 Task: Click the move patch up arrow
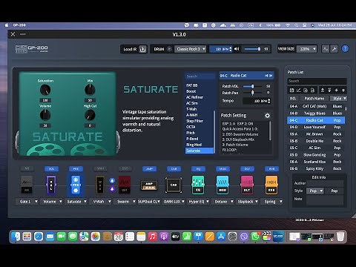click(343, 90)
